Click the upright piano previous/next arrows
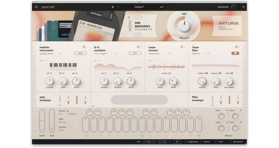 point(61,53)
